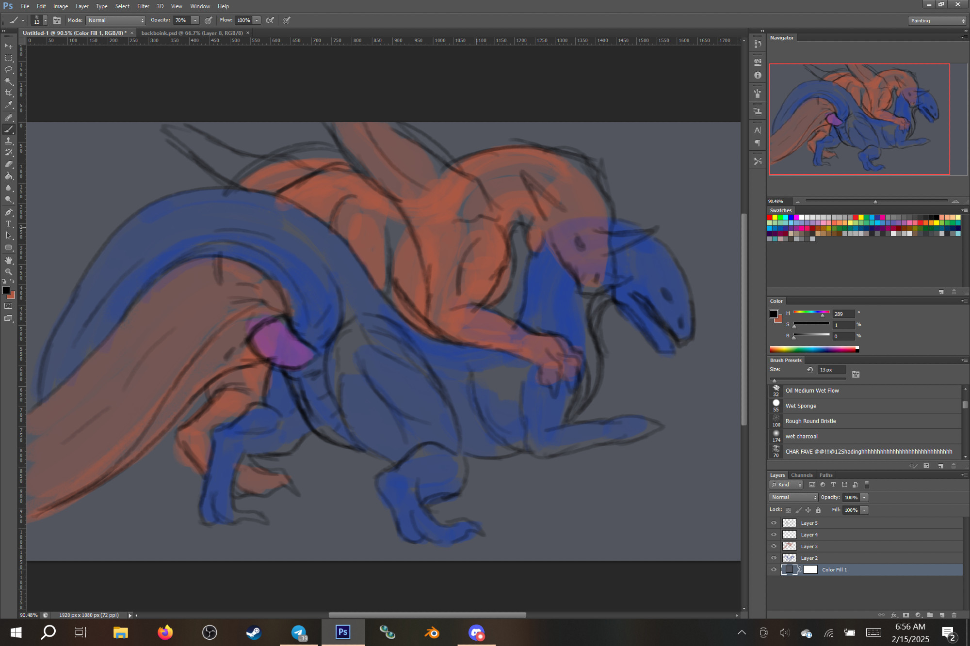
Task: Toggle lock position
Action: [x=808, y=510]
